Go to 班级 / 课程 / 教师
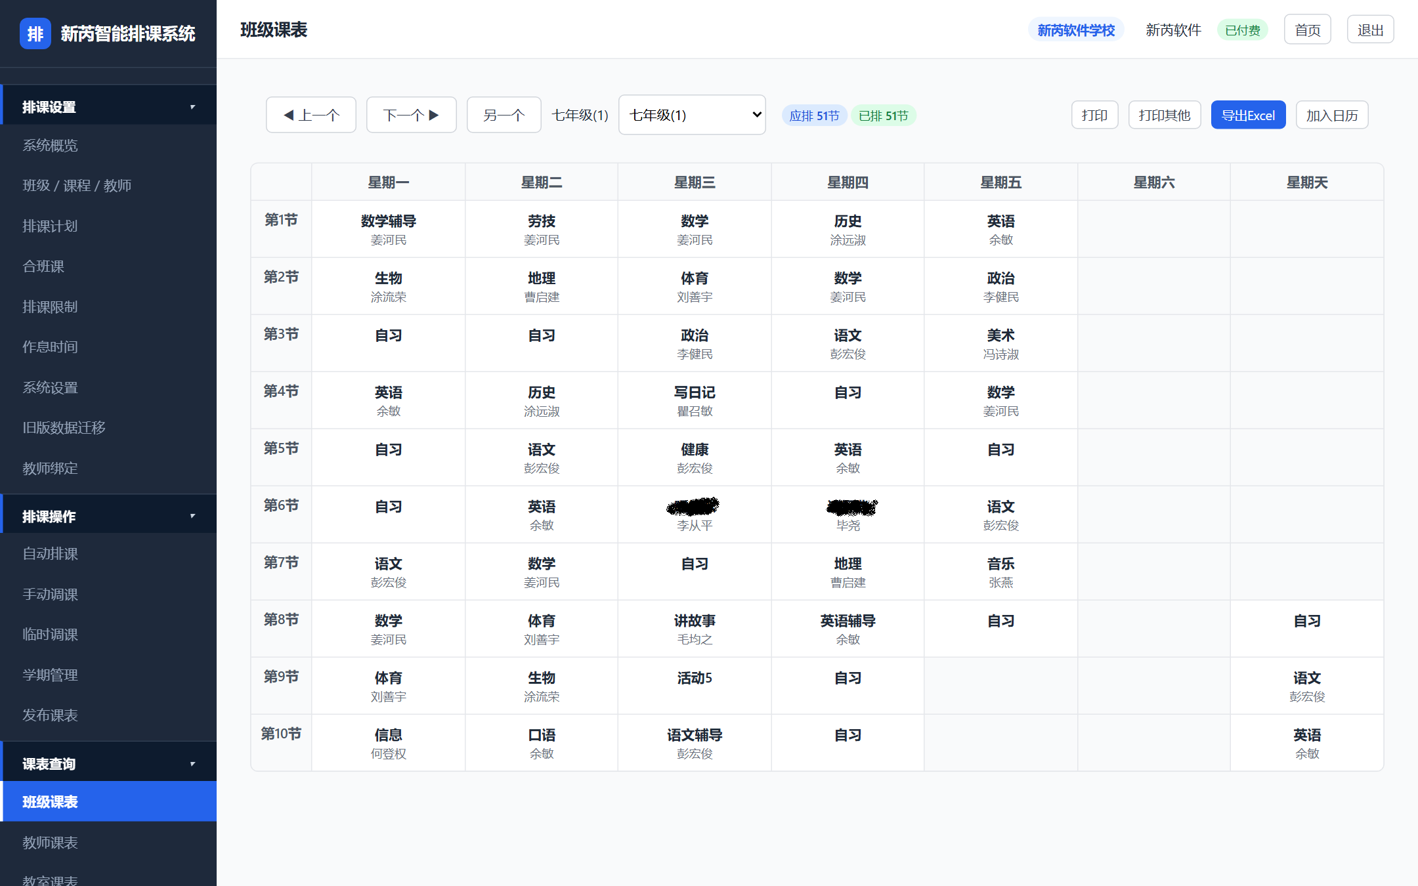Image resolution: width=1418 pixels, height=886 pixels. 108,186
